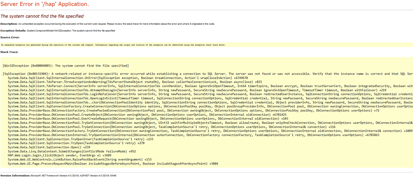The image size is (413, 190).
Task: Click the SqlConnection.Open() +239 line
Action: coord(49,147)
